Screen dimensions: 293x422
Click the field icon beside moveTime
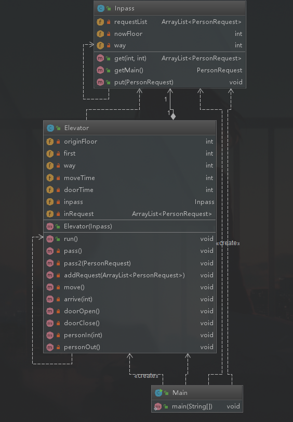point(50,178)
